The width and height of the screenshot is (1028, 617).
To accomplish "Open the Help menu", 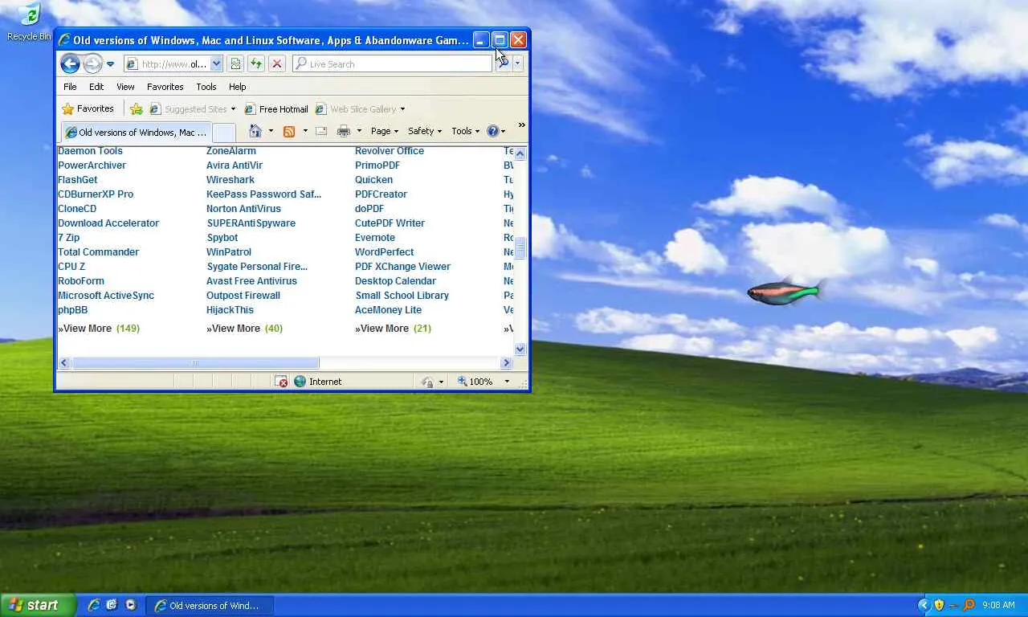I will [237, 87].
